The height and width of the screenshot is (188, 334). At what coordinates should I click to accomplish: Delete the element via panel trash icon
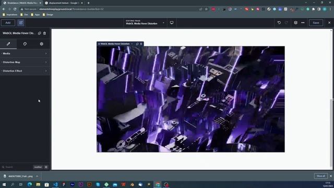(x=44, y=33)
